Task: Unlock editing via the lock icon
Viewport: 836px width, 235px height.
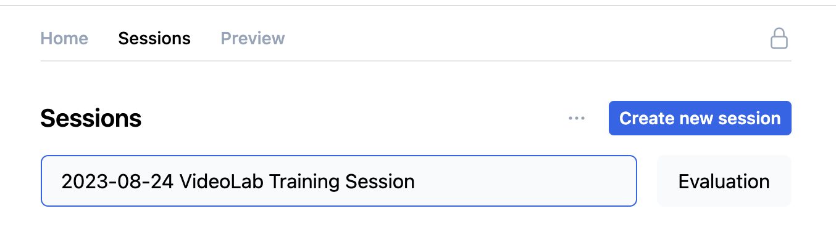Action: [779, 38]
